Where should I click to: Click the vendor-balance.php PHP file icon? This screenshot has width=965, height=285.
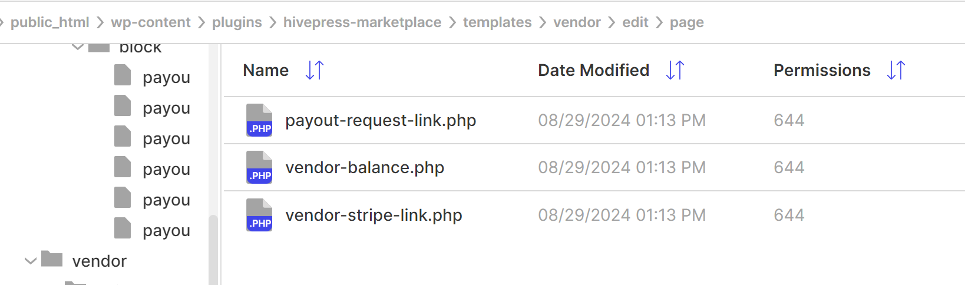click(259, 167)
